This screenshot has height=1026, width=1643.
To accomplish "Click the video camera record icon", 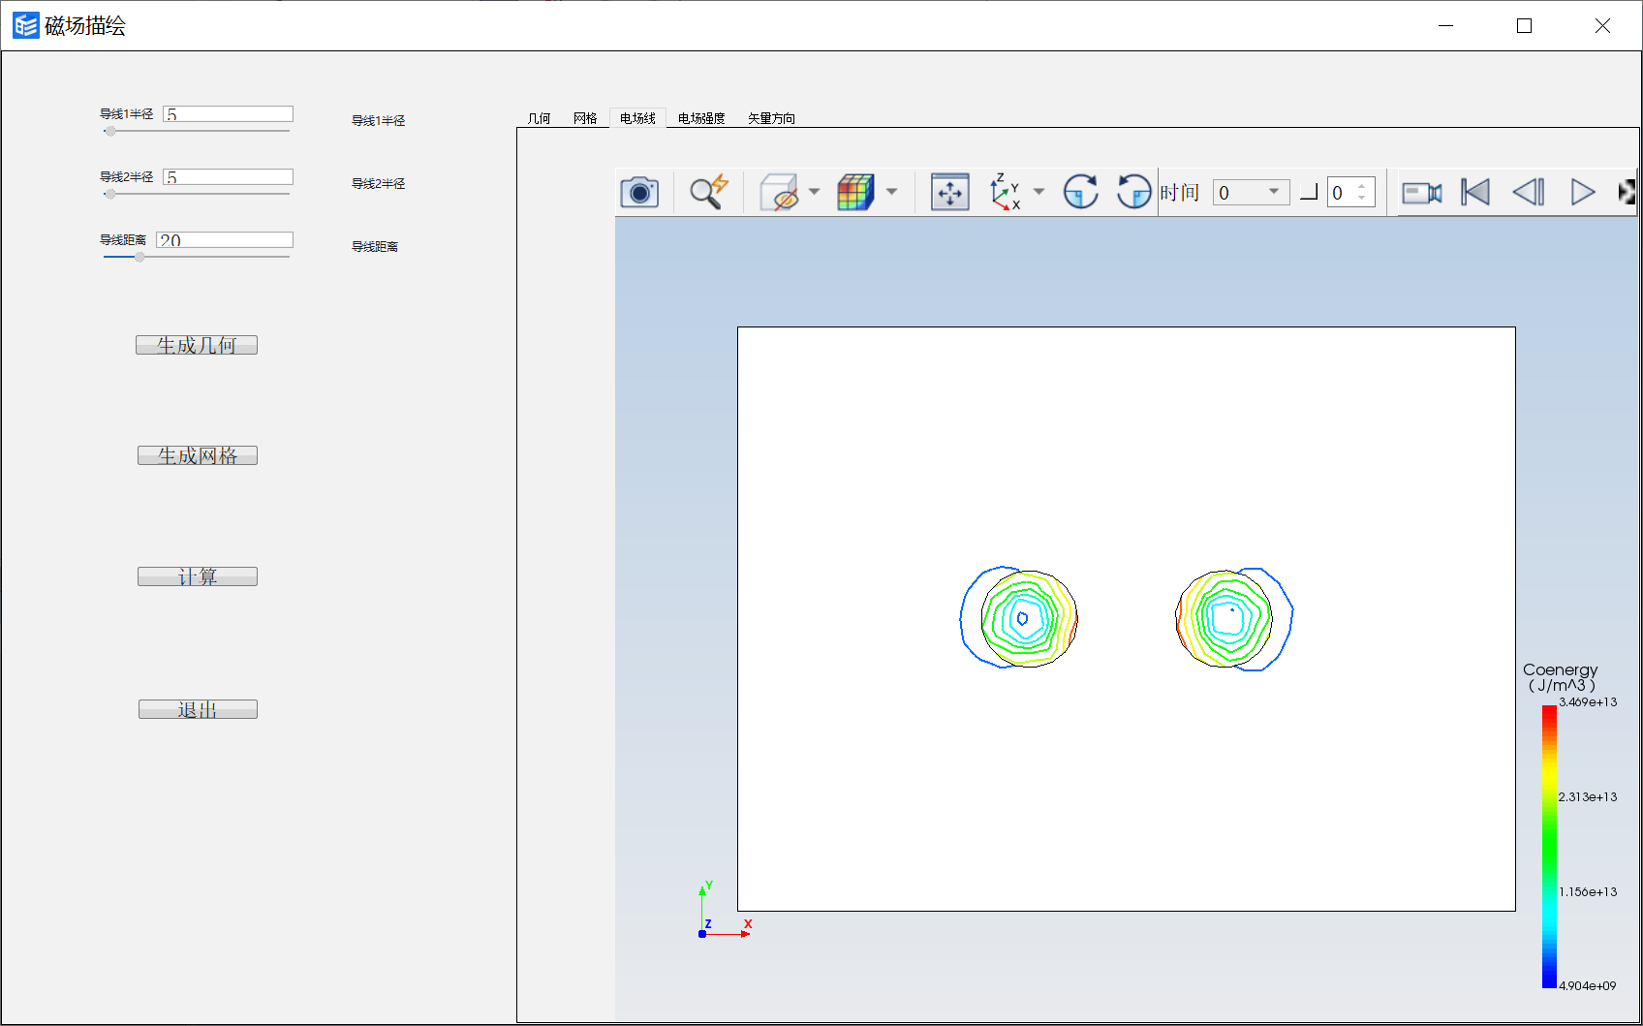I will point(1421,193).
